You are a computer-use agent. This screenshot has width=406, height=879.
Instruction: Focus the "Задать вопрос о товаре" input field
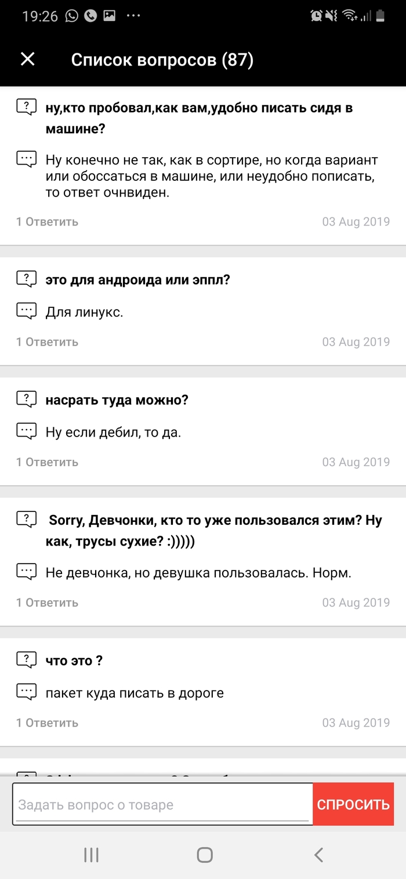click(x=162, y=805)
